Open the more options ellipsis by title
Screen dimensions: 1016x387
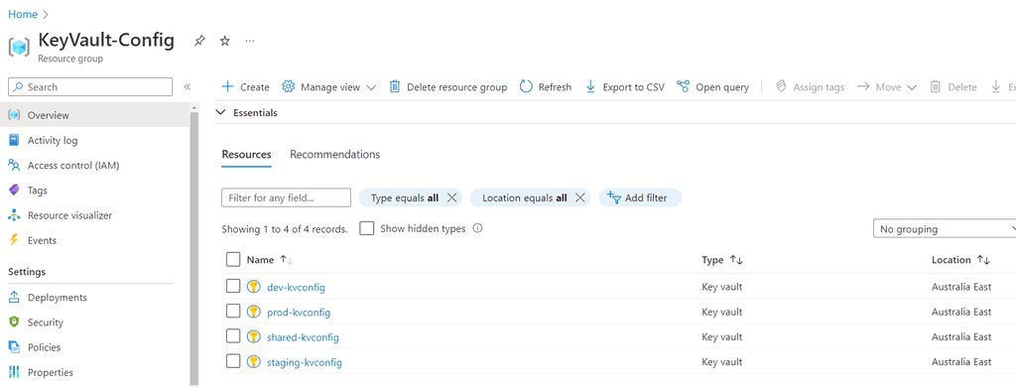tap(250, 41)
